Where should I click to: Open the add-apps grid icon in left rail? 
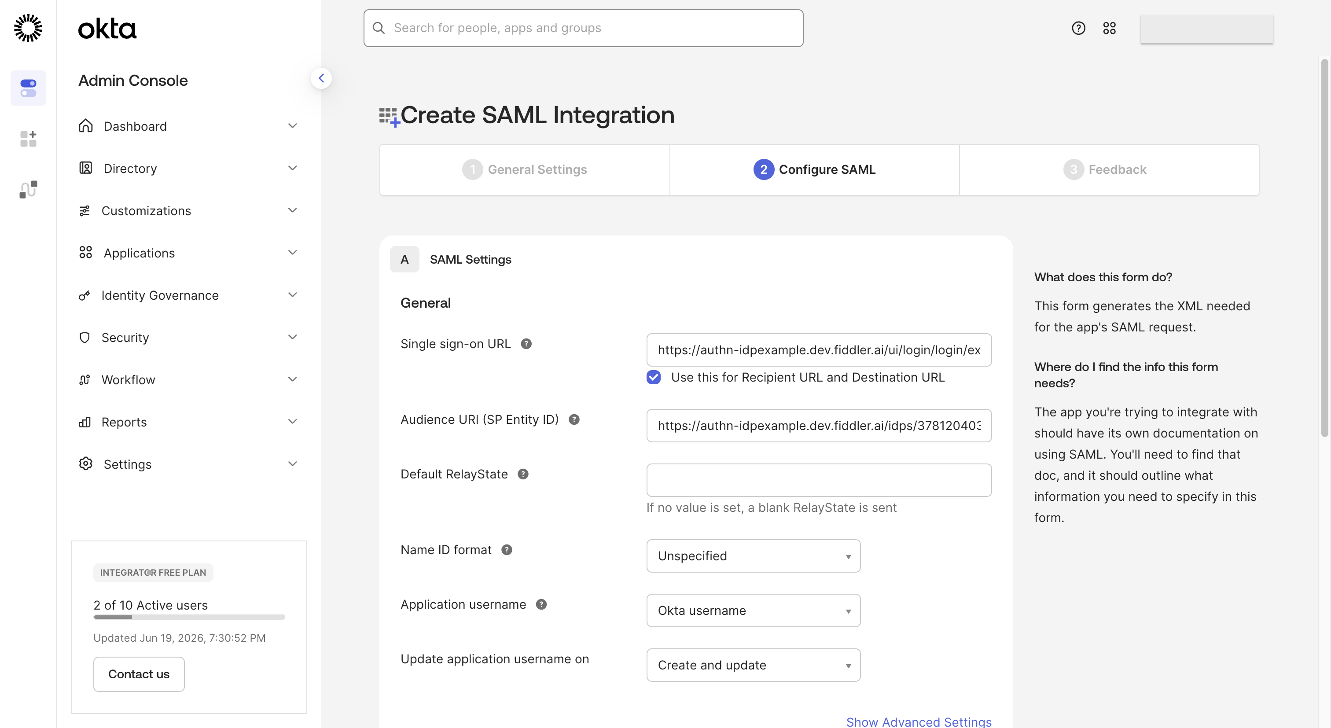[28, 139]
